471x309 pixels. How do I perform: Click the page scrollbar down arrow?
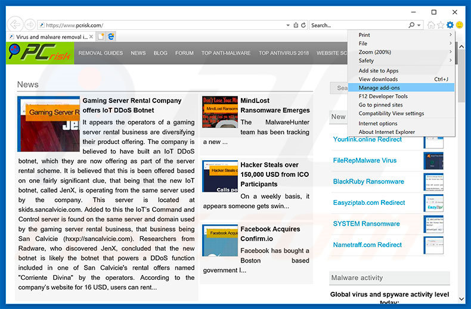click(461, 298)
